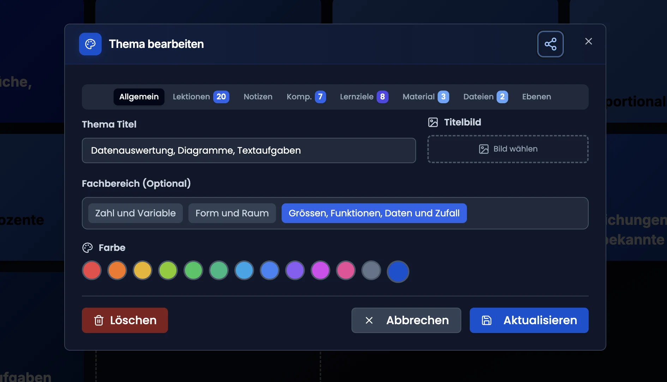Pick the teal green color swatch

pyautogui.click(x=219, y=271)
